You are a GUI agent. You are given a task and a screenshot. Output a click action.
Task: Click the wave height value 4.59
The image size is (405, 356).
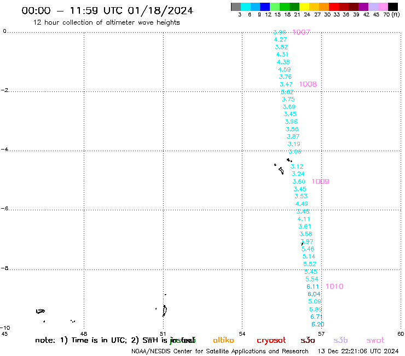285,70
